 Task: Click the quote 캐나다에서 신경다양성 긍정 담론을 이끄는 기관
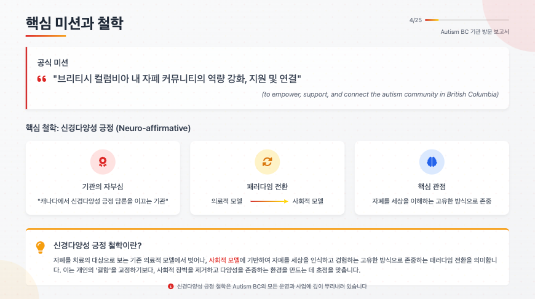103,201
